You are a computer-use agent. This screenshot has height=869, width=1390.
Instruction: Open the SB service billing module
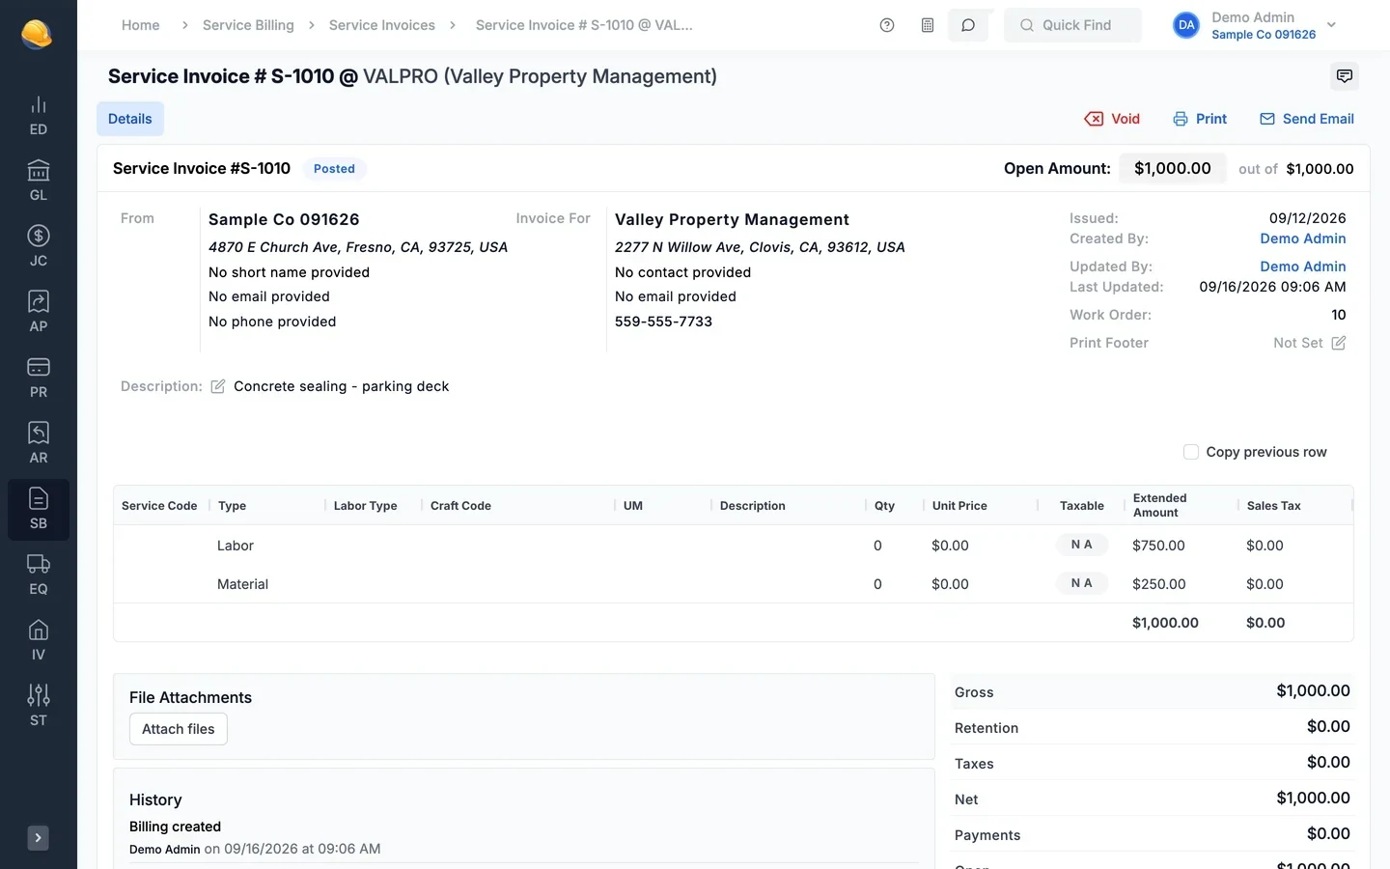[x=39, y=510]
